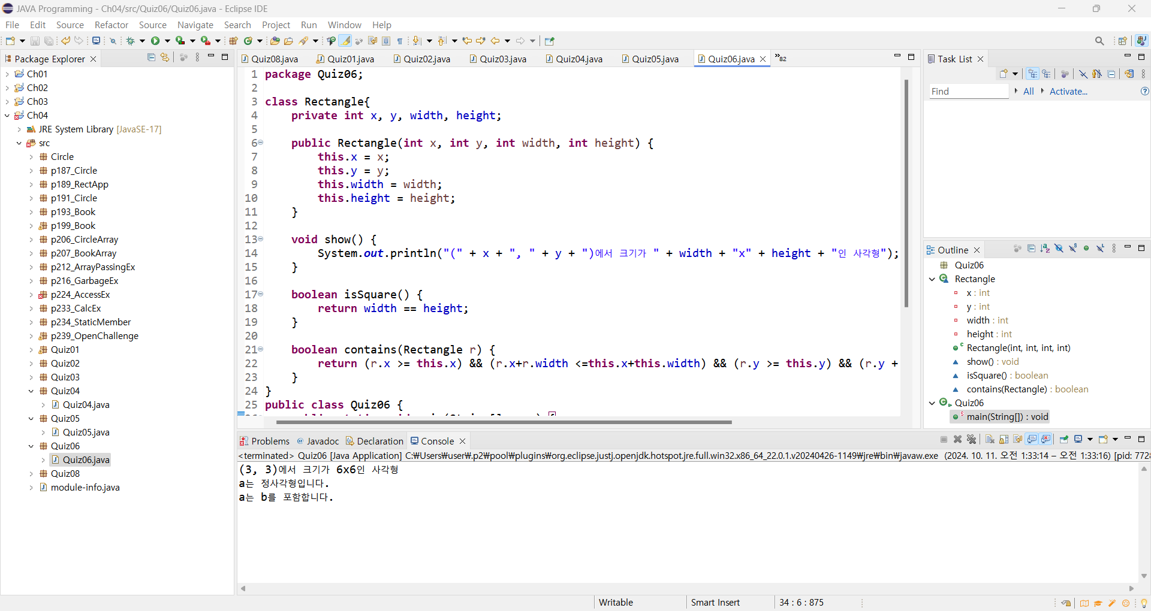Toggle Hide Fields in Outline

[1059, 249]
